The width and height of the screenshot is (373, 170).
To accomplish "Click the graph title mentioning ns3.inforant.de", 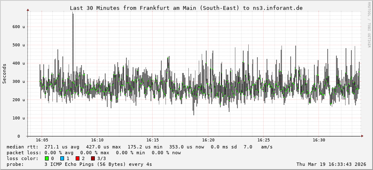I will (186, 8).
